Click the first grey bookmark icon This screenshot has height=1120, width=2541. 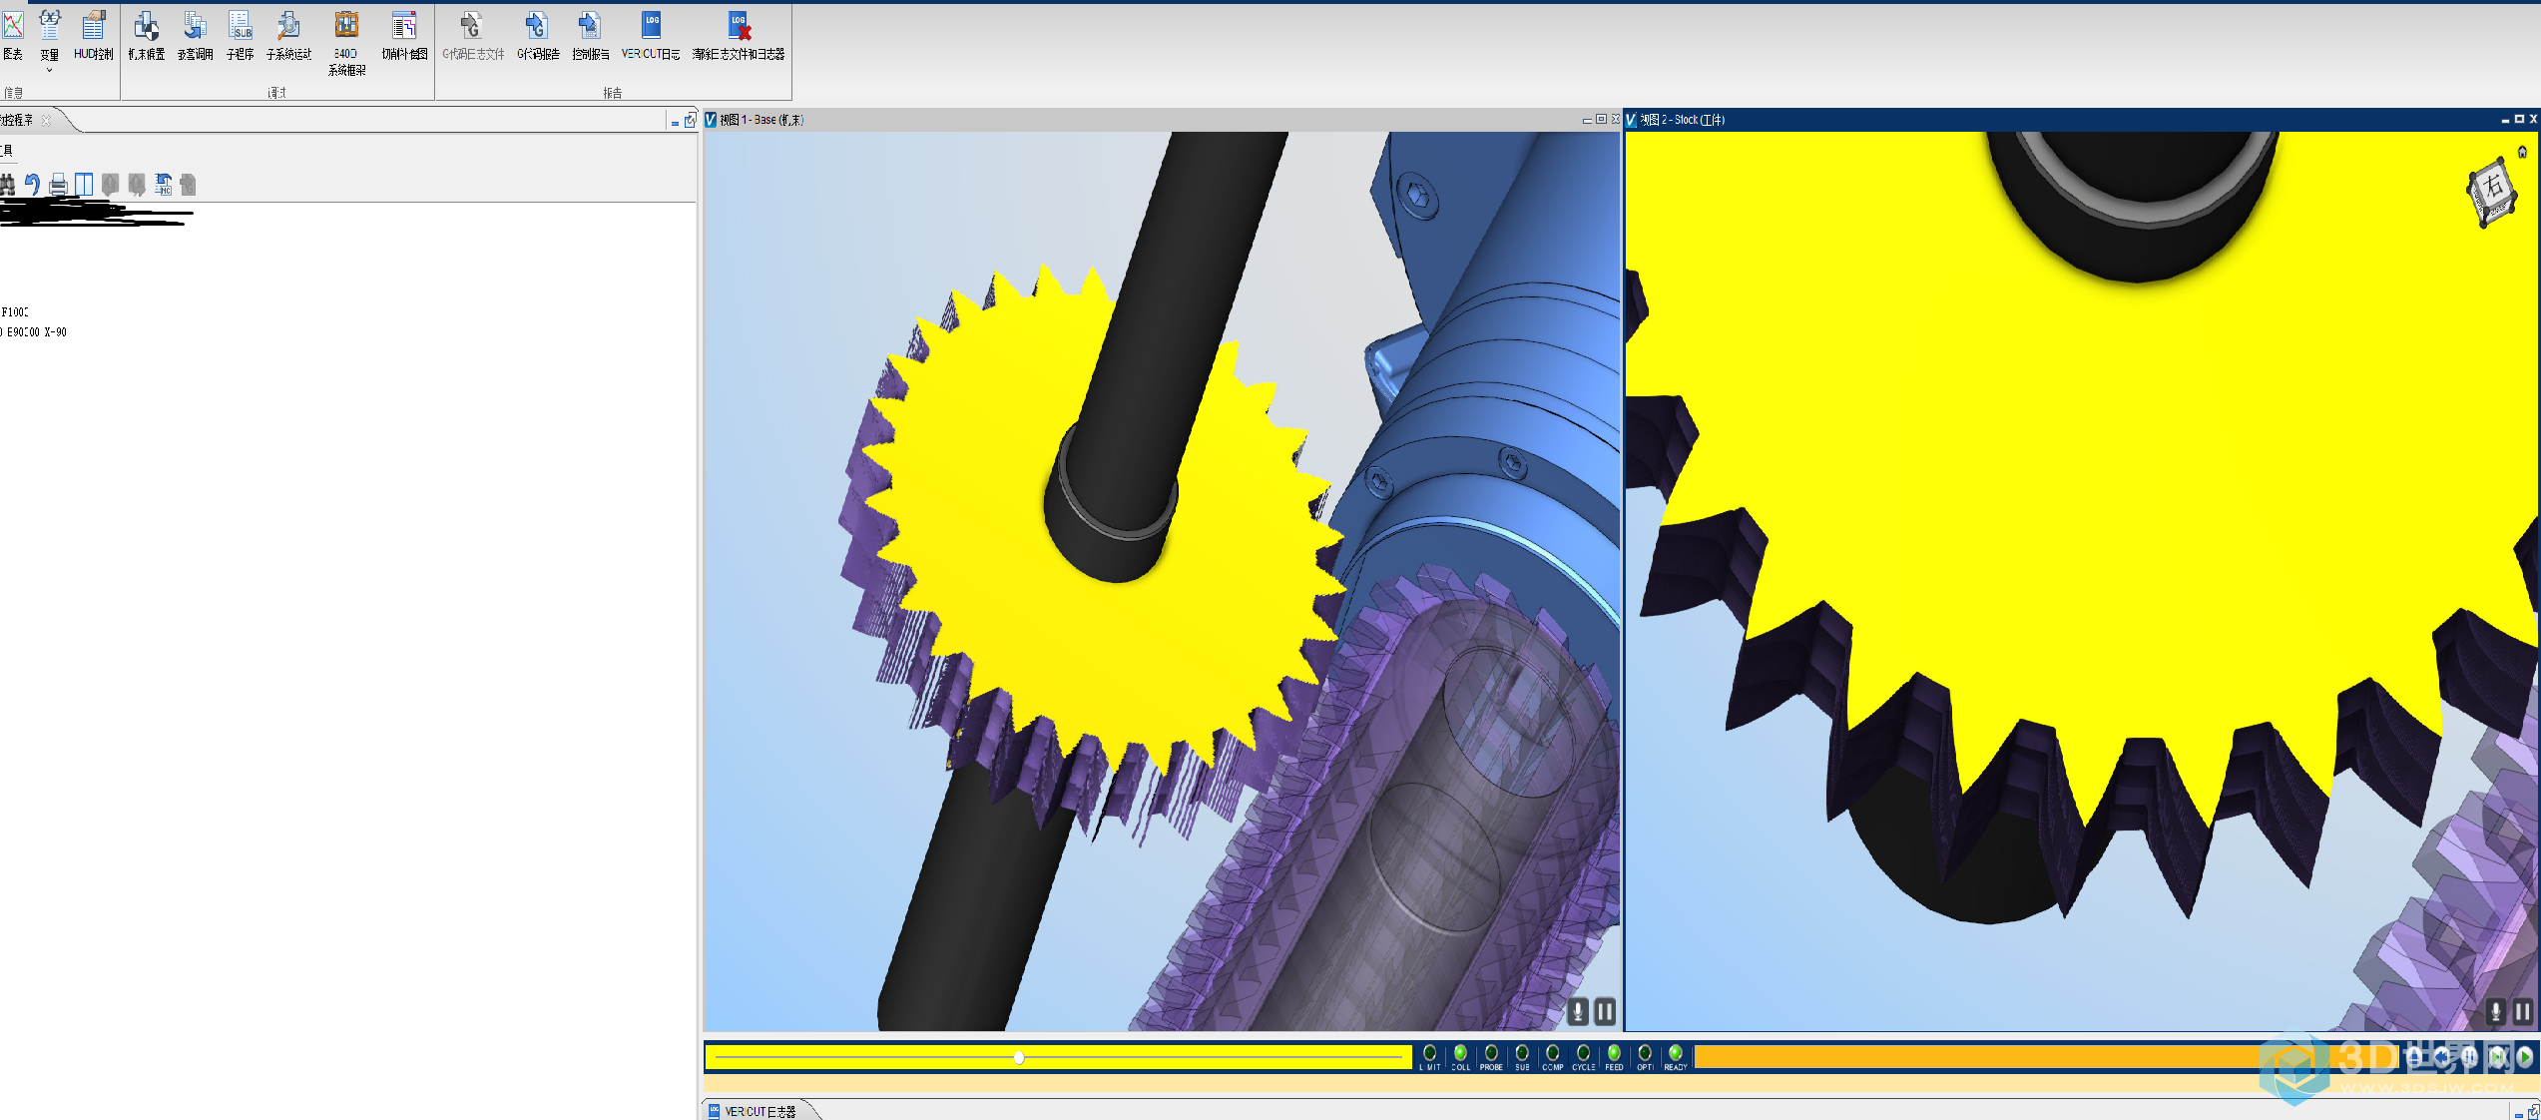tap(111, 184)
